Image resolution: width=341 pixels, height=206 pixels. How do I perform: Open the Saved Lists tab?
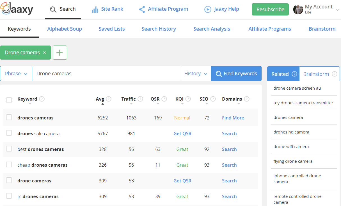(112, 29)
